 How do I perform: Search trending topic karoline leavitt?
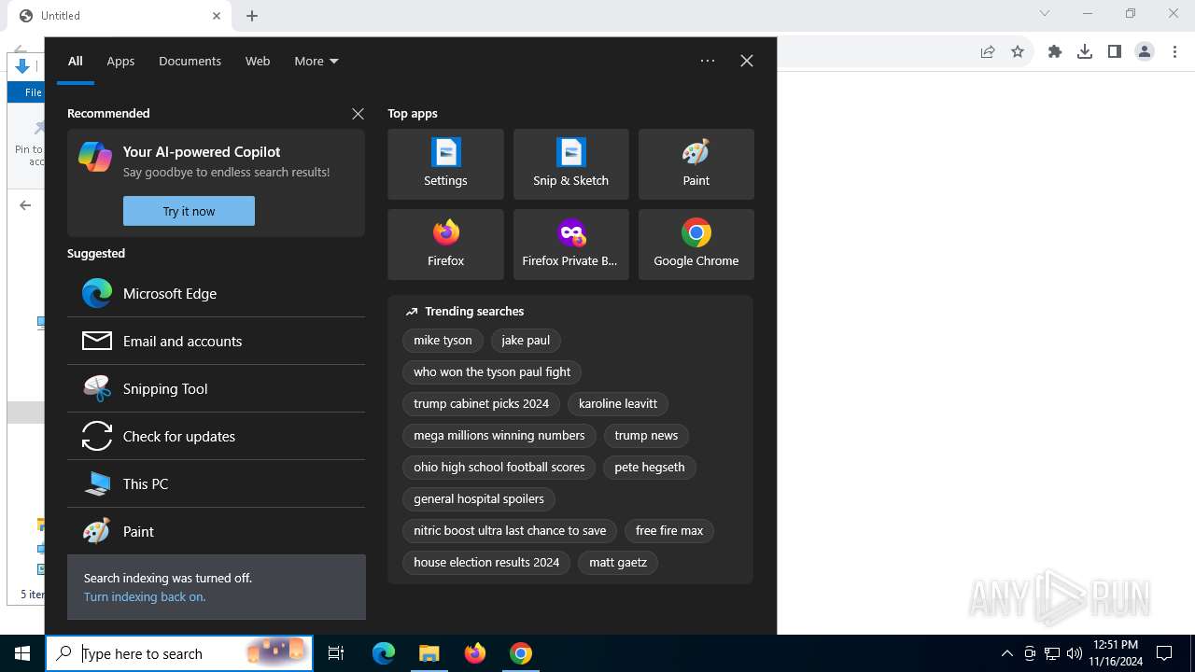pos(618,404)
